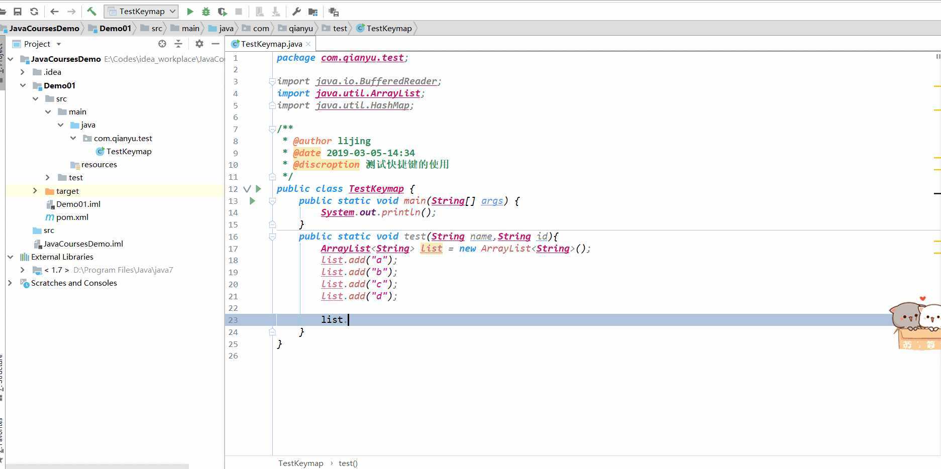Place cursor on list.add("c") line
This screenshot has height=469, width=941.
(x=359, y=284)
